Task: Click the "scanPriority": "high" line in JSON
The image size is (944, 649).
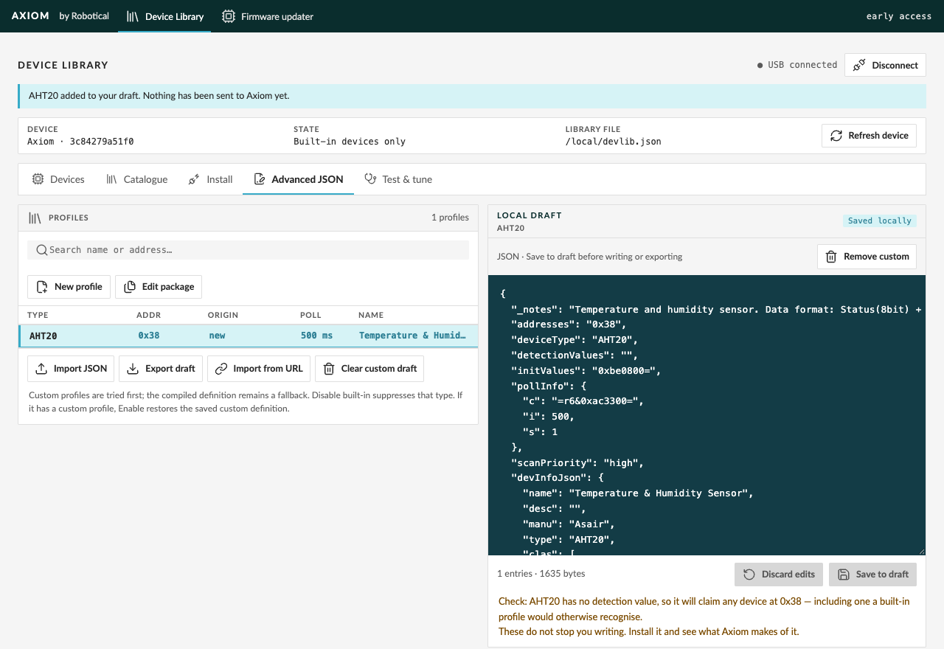Action: coord(577,463)
